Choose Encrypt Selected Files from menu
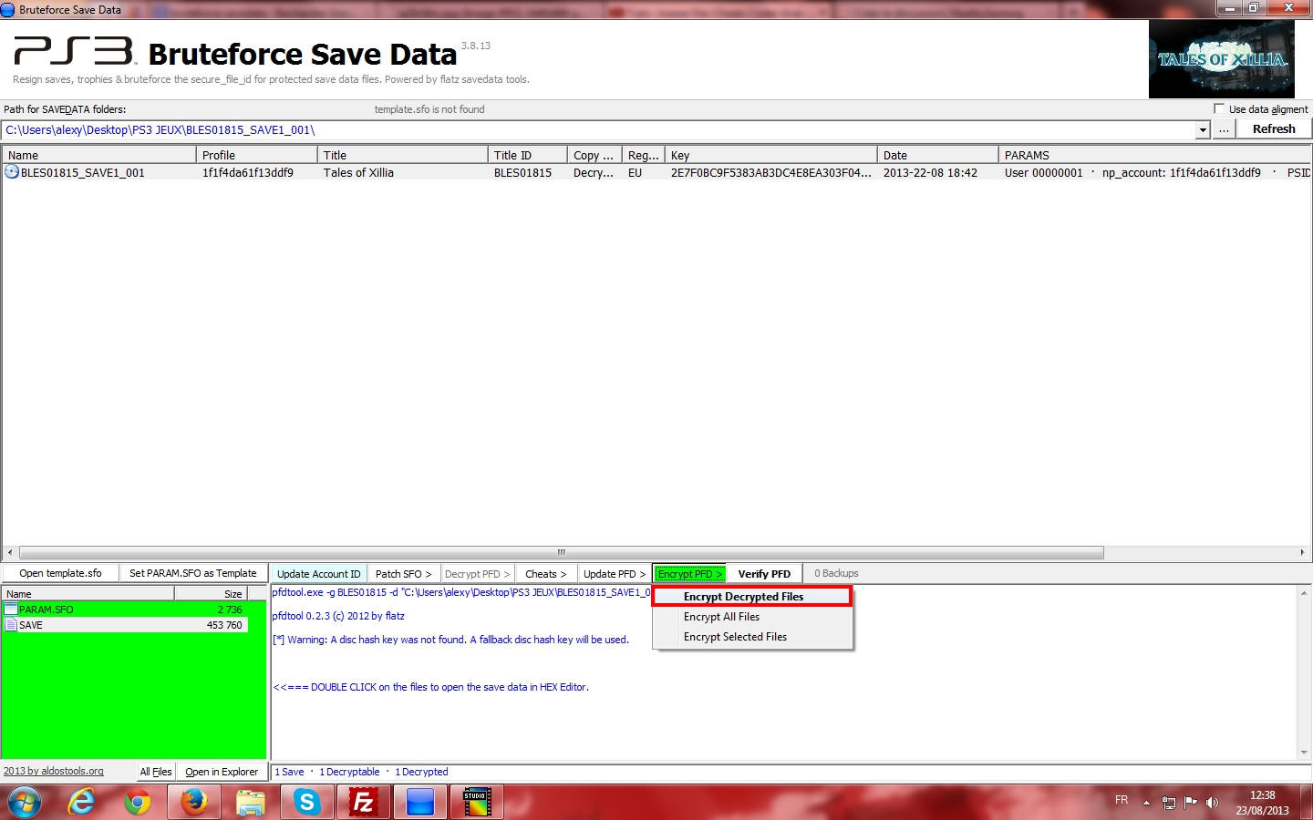This screenshot has height=820, width=1313. (x=752, y=637)
